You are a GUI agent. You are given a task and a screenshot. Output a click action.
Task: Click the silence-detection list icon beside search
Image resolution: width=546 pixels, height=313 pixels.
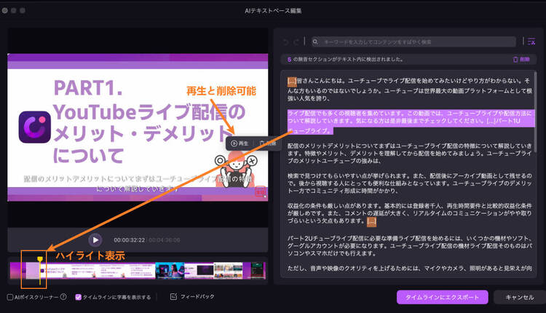[531, 41]
